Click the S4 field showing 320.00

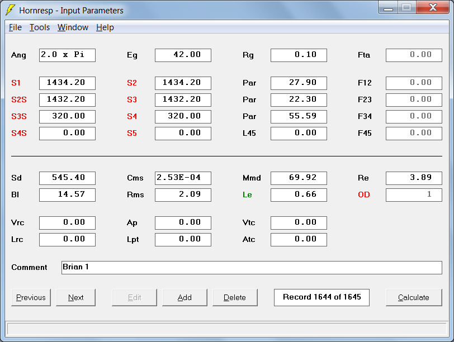tap(183, 117)
